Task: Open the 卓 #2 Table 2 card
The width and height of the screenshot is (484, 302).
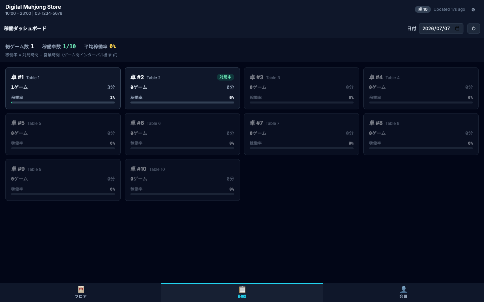Action: pyautogui.click(x=182, y=88)
